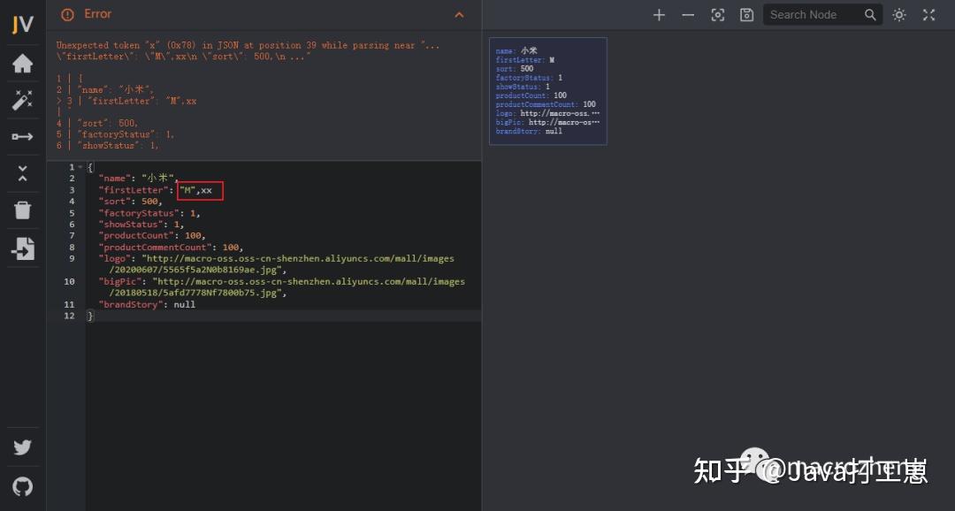
Task: Select the Home icon in the sidebar
Action: tap(22, 63)
